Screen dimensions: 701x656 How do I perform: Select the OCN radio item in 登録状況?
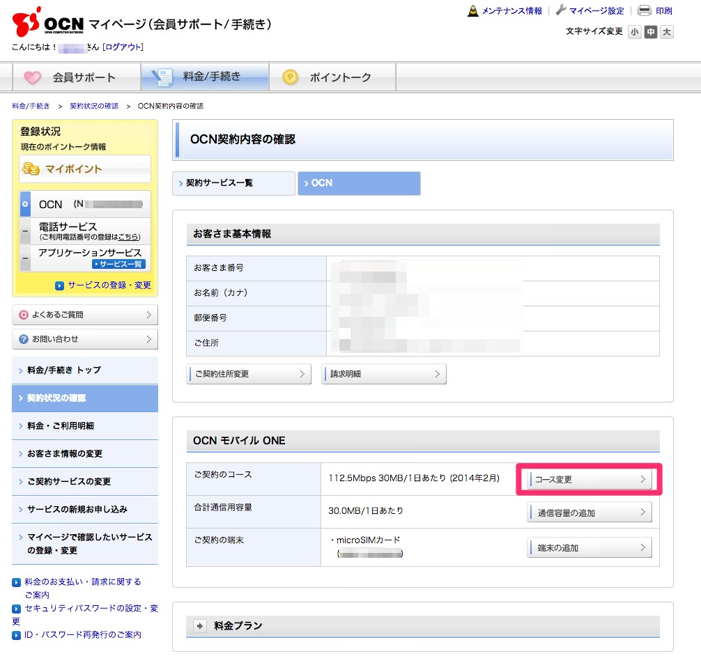(x=26, y=204)
